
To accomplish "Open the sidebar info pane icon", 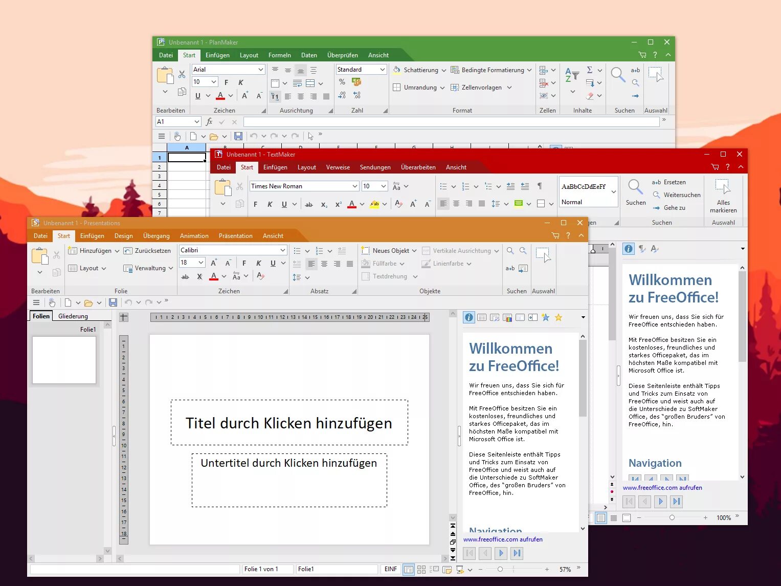I will [468, 317].
